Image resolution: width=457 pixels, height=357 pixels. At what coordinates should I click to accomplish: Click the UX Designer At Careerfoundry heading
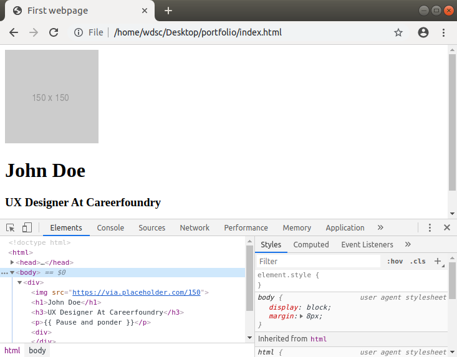click(83, 202)
